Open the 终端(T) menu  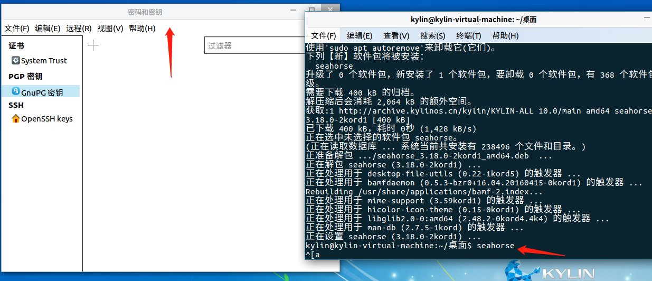click(x=468, y=36)
